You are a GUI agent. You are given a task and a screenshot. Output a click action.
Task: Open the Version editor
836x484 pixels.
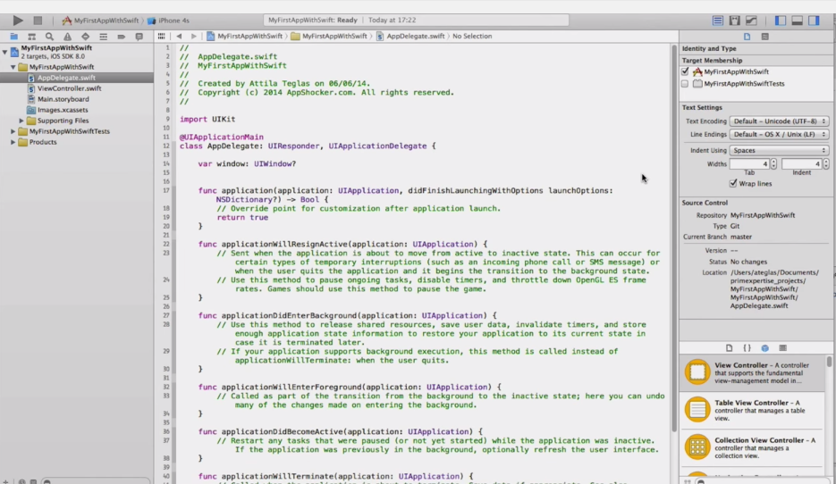(751, 20)
